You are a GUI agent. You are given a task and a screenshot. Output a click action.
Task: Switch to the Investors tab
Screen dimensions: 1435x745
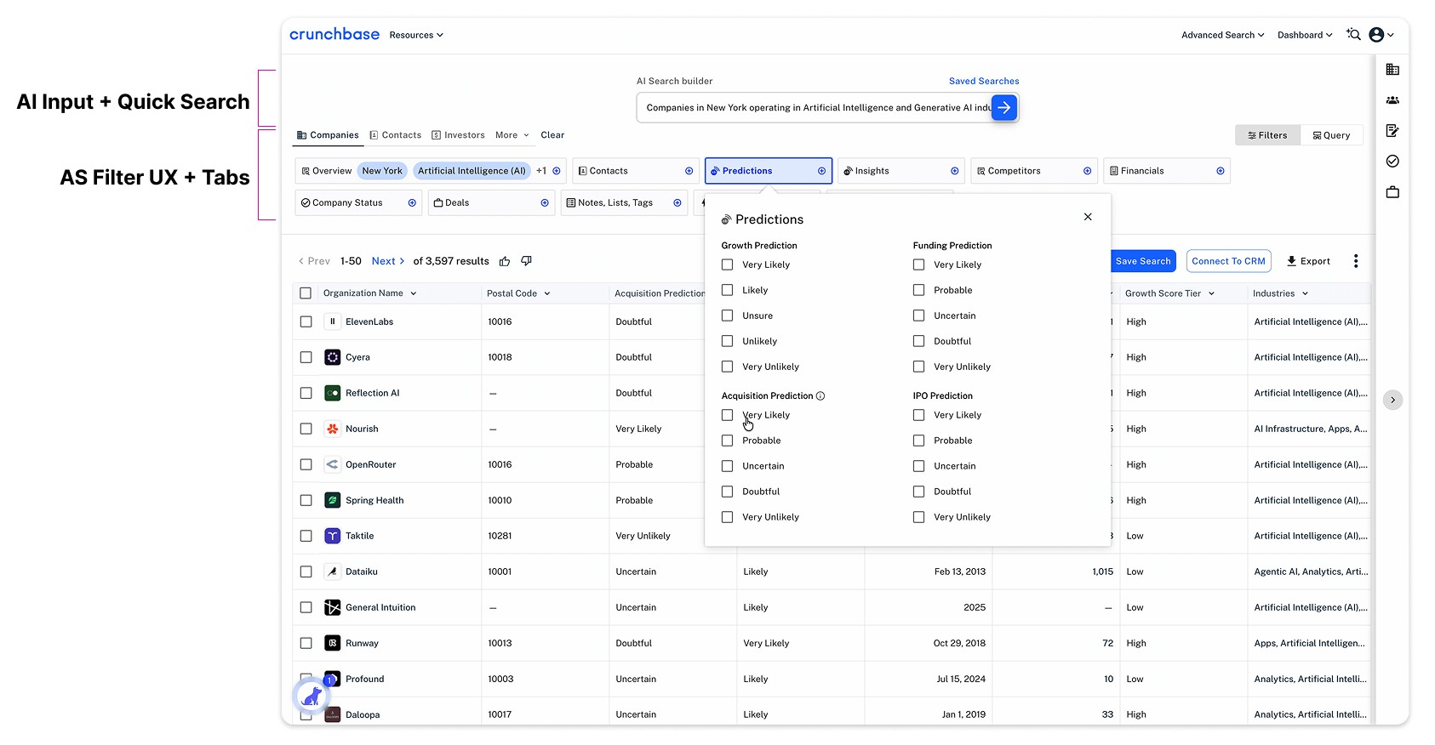(458, 135)
